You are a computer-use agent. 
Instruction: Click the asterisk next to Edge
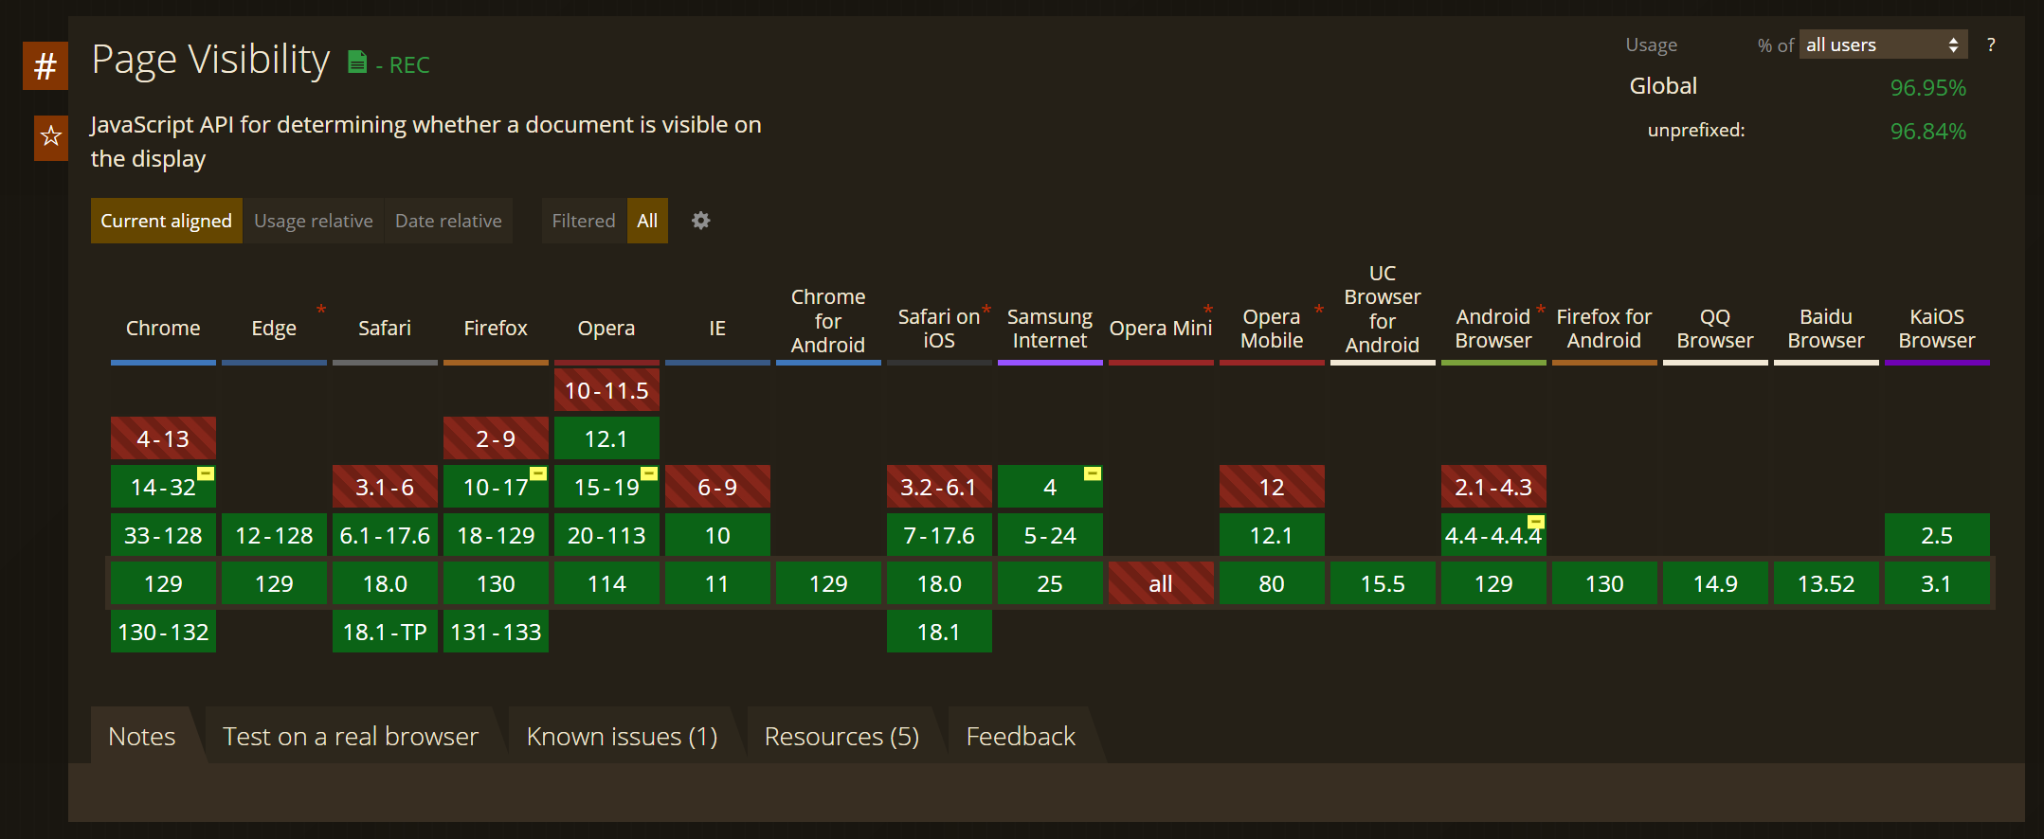pos(321,310)
